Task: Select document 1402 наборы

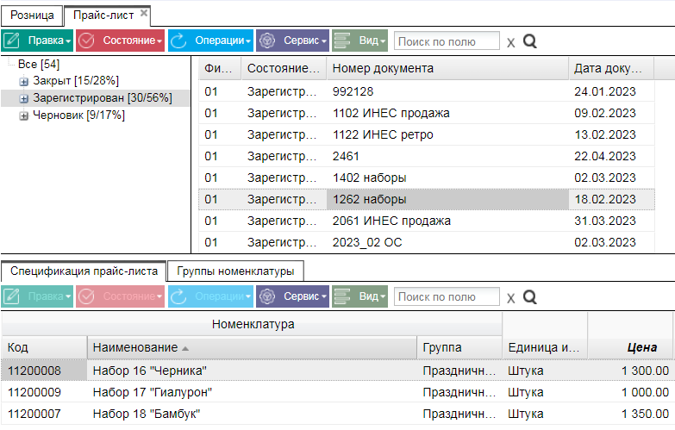Action: [x=427, y=178]
